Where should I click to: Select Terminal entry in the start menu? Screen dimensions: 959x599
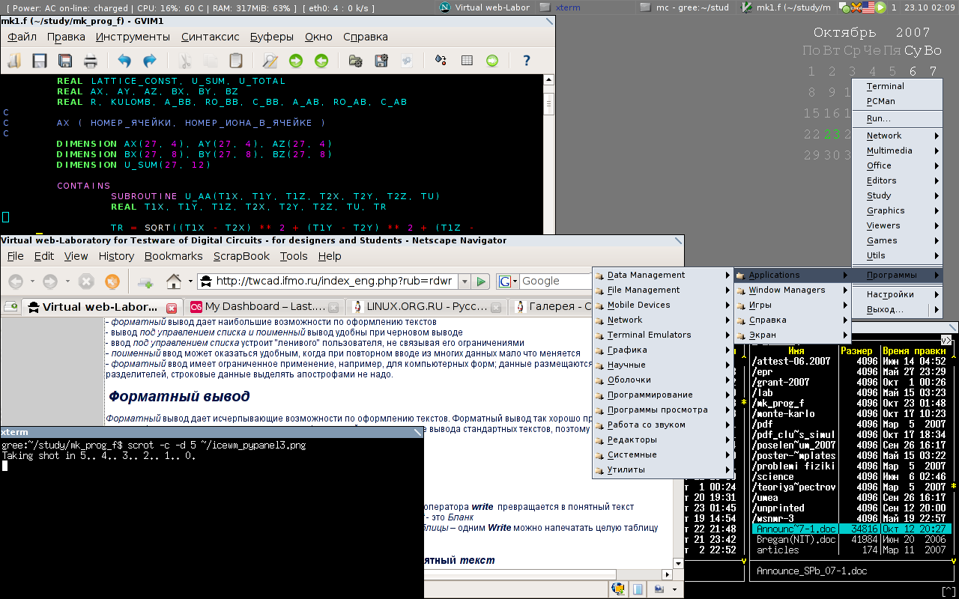pos(885,86)
